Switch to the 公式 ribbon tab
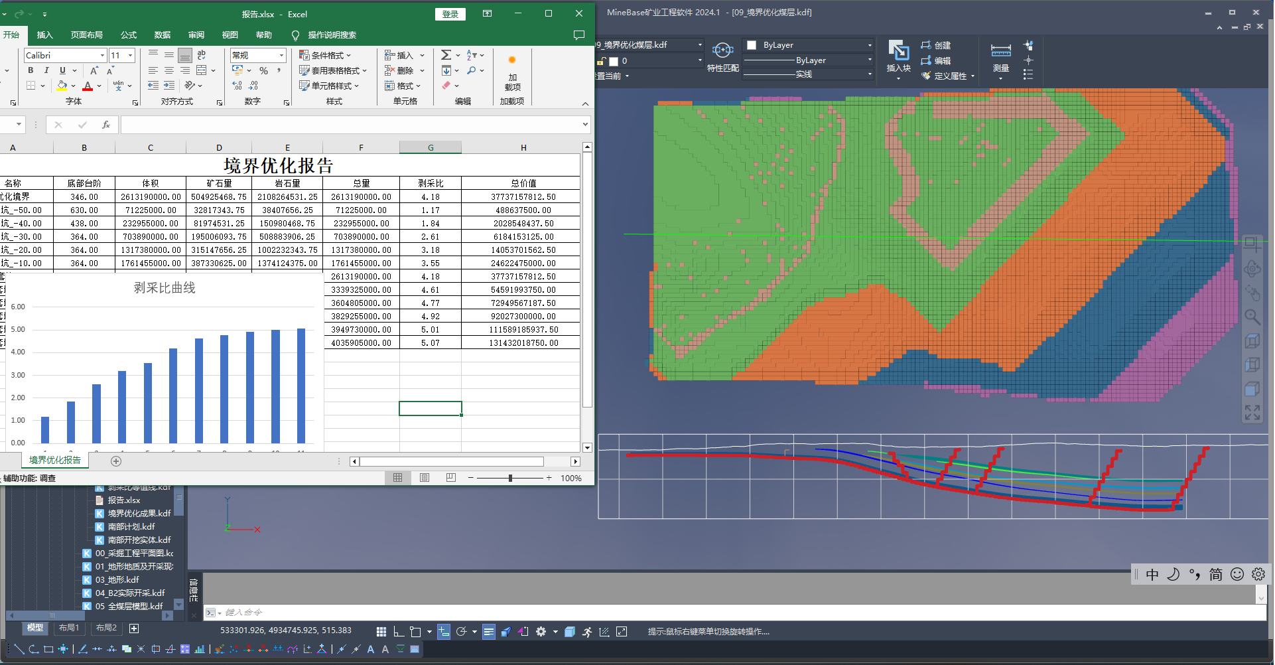Image resolution: width=1275 pixels, height=665 pixels. click(x=128, y=35)
